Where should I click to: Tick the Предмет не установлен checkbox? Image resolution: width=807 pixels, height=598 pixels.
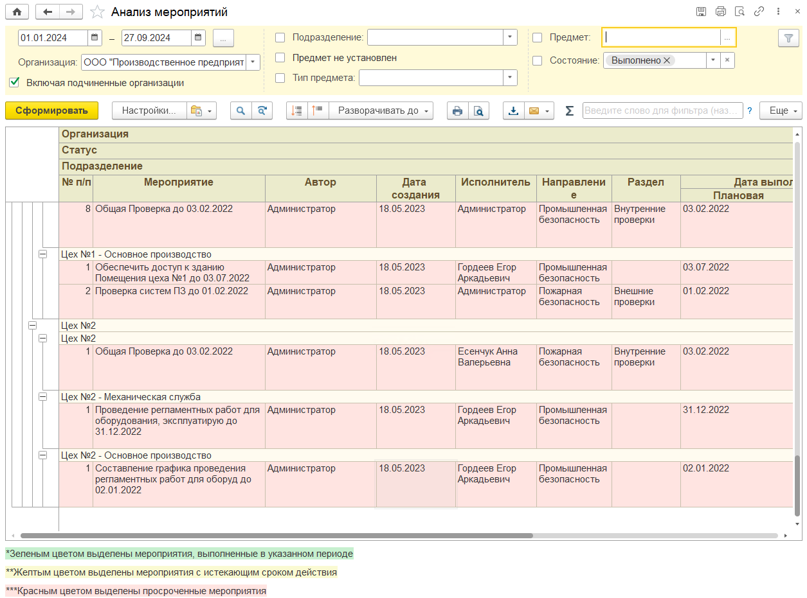coord(280,58)
